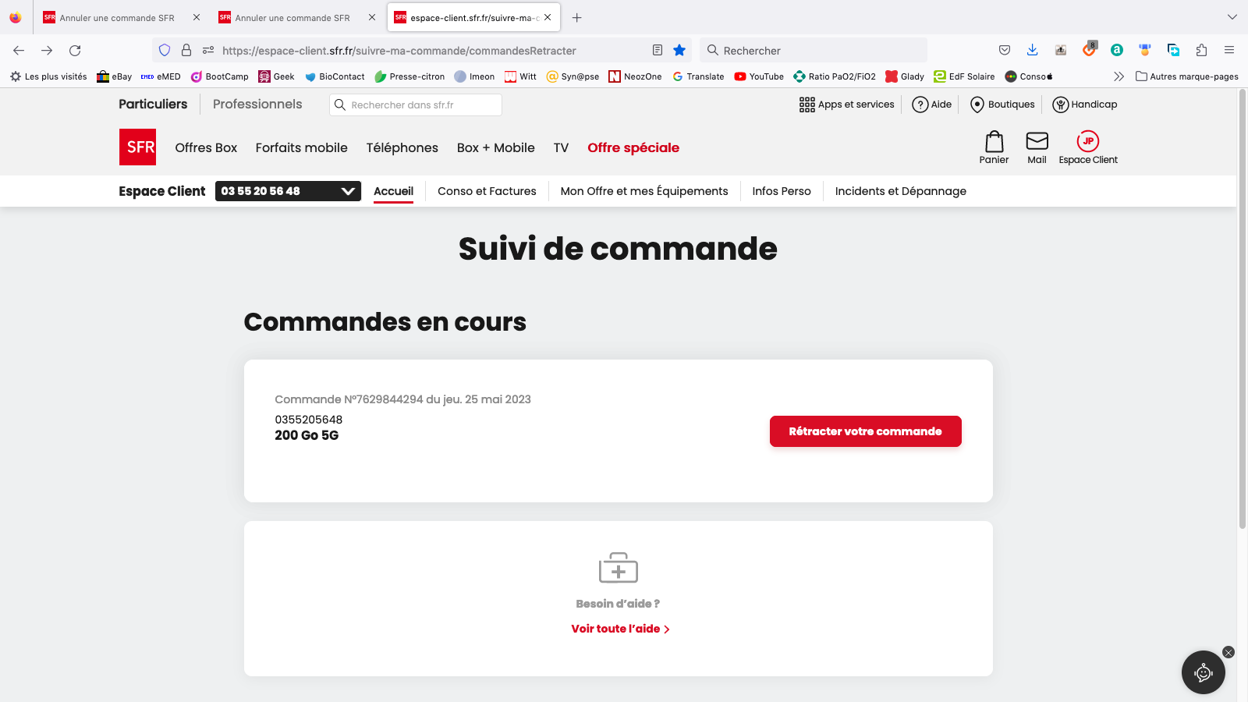Click the Handicap accessibility icon

(x=1060, y=105)
